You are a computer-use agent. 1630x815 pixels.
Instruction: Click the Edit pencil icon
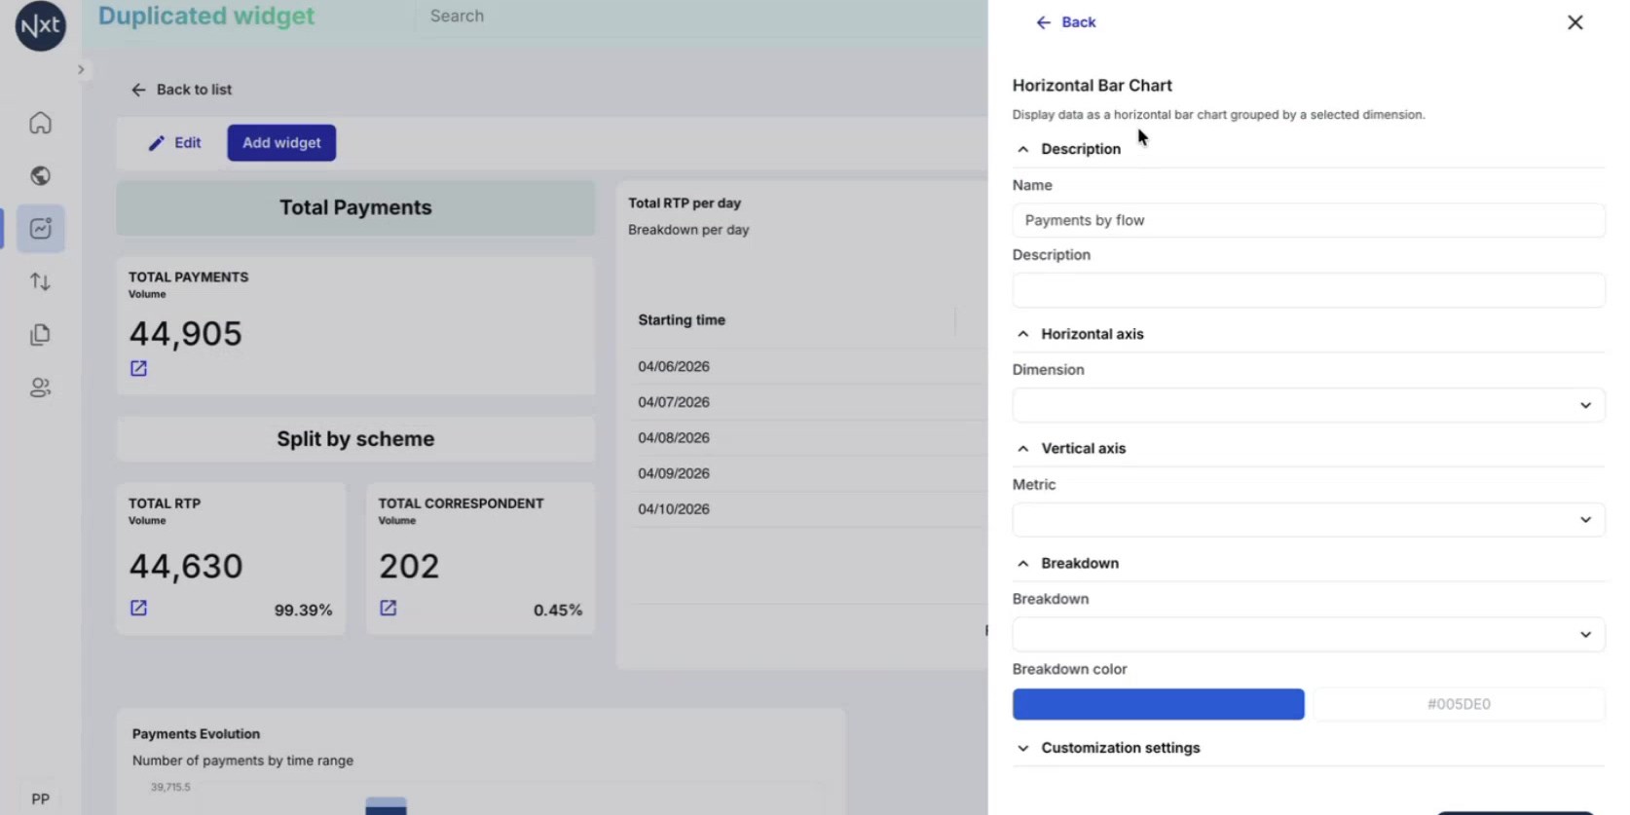[156, 143]
